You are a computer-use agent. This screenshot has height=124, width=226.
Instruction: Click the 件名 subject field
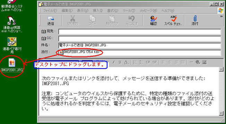click(x=140, y=45)
